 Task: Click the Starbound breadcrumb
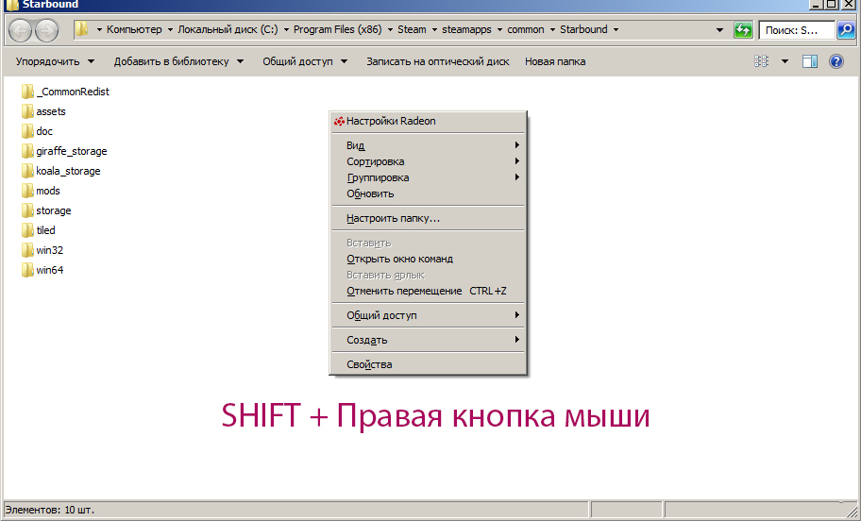pyautogui.click(x=583, y=29)
